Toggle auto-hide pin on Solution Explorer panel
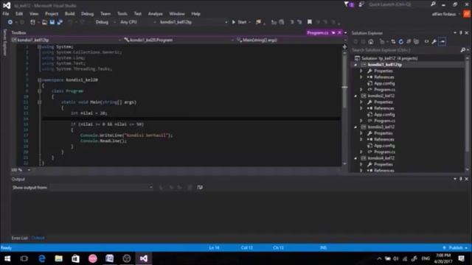Image resolution: width=472 pixels, height=265 pixels. point(461,32)
